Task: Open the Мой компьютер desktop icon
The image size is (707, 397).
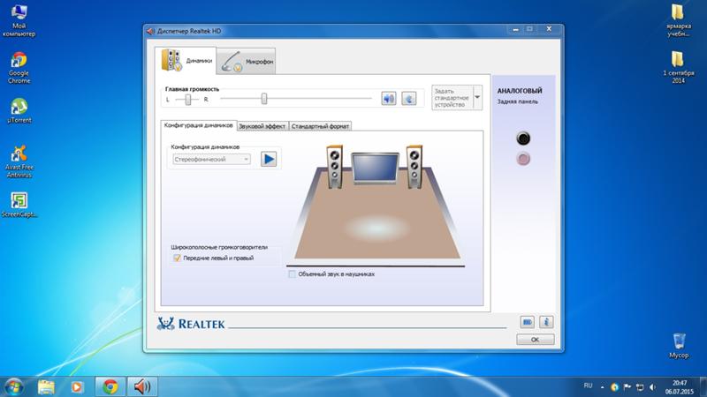Action: click(x=19, y=20)
